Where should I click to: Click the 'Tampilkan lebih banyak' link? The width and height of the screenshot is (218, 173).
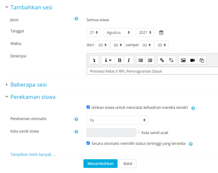pyautogui.click(x=33, y=155)
